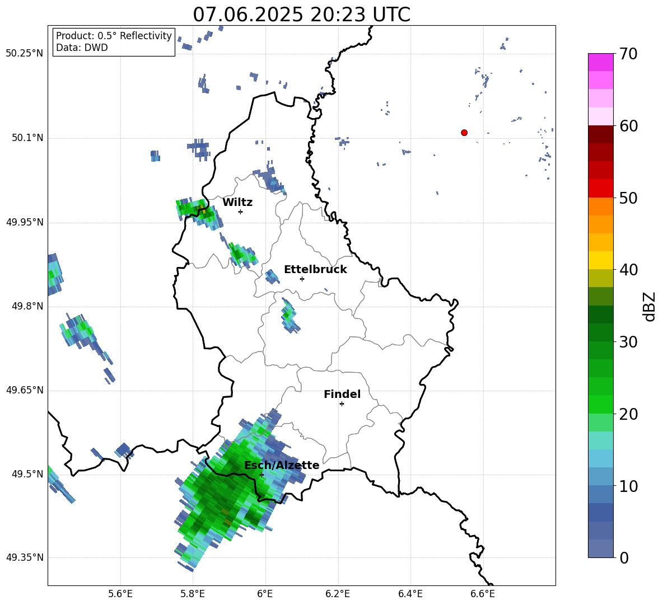Click the Findel city label
The height and width of the screenshot is (605, 663).
[342, 394]
